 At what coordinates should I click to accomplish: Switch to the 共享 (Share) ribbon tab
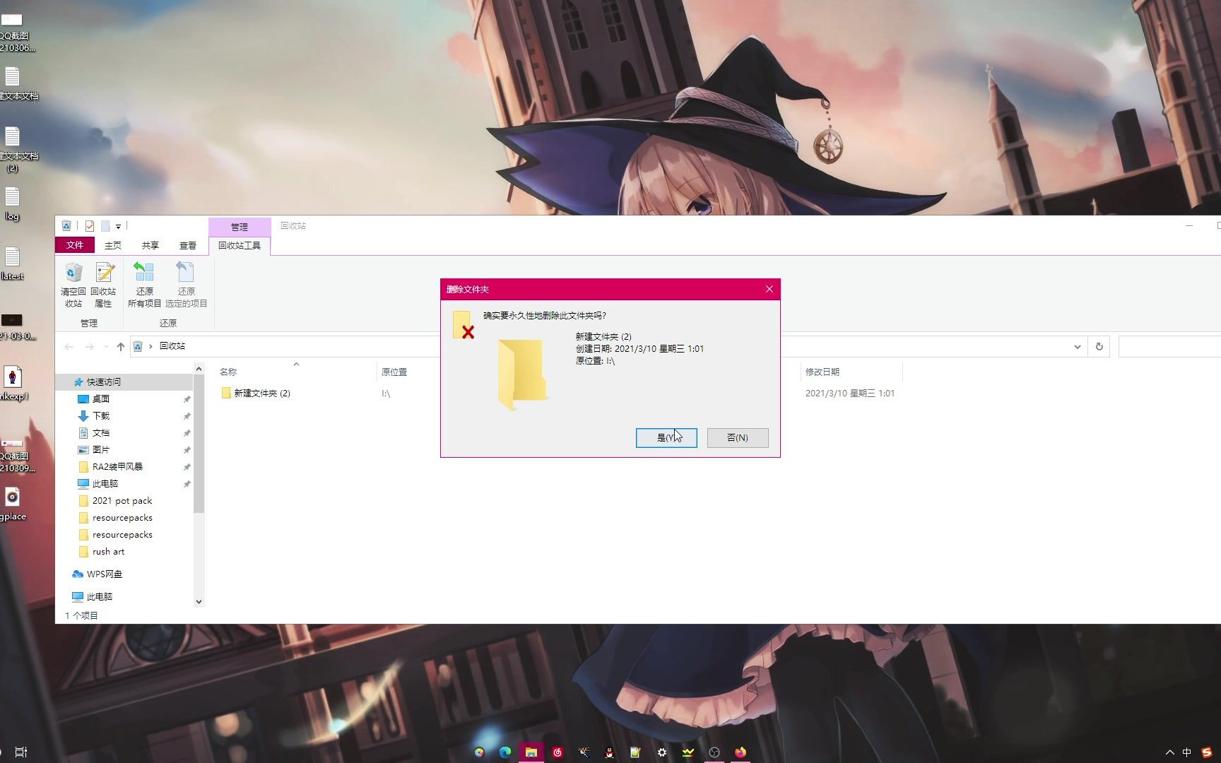click(x=151, y=245)
